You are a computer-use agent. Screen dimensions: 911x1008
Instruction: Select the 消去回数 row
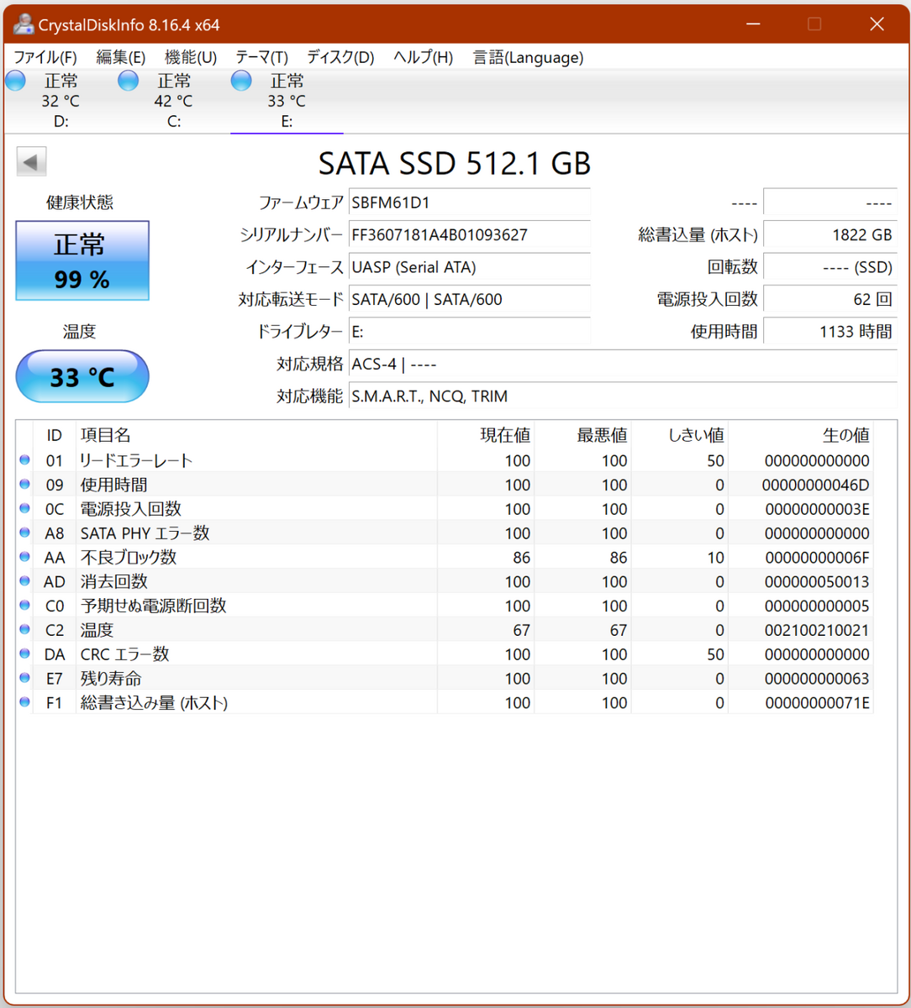pos(445,580)
